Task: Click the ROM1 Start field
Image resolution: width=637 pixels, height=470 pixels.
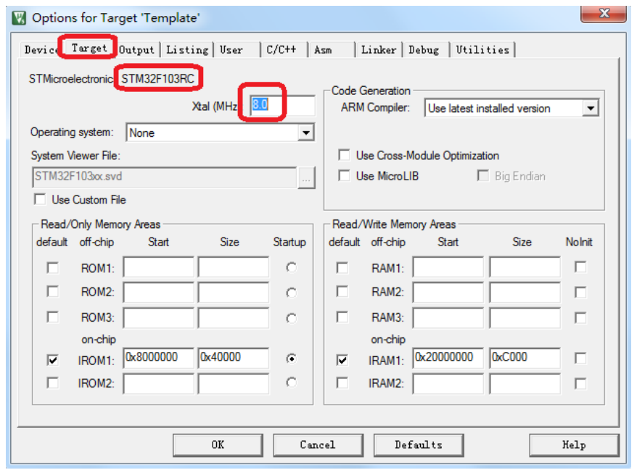Action: point(158,267)
